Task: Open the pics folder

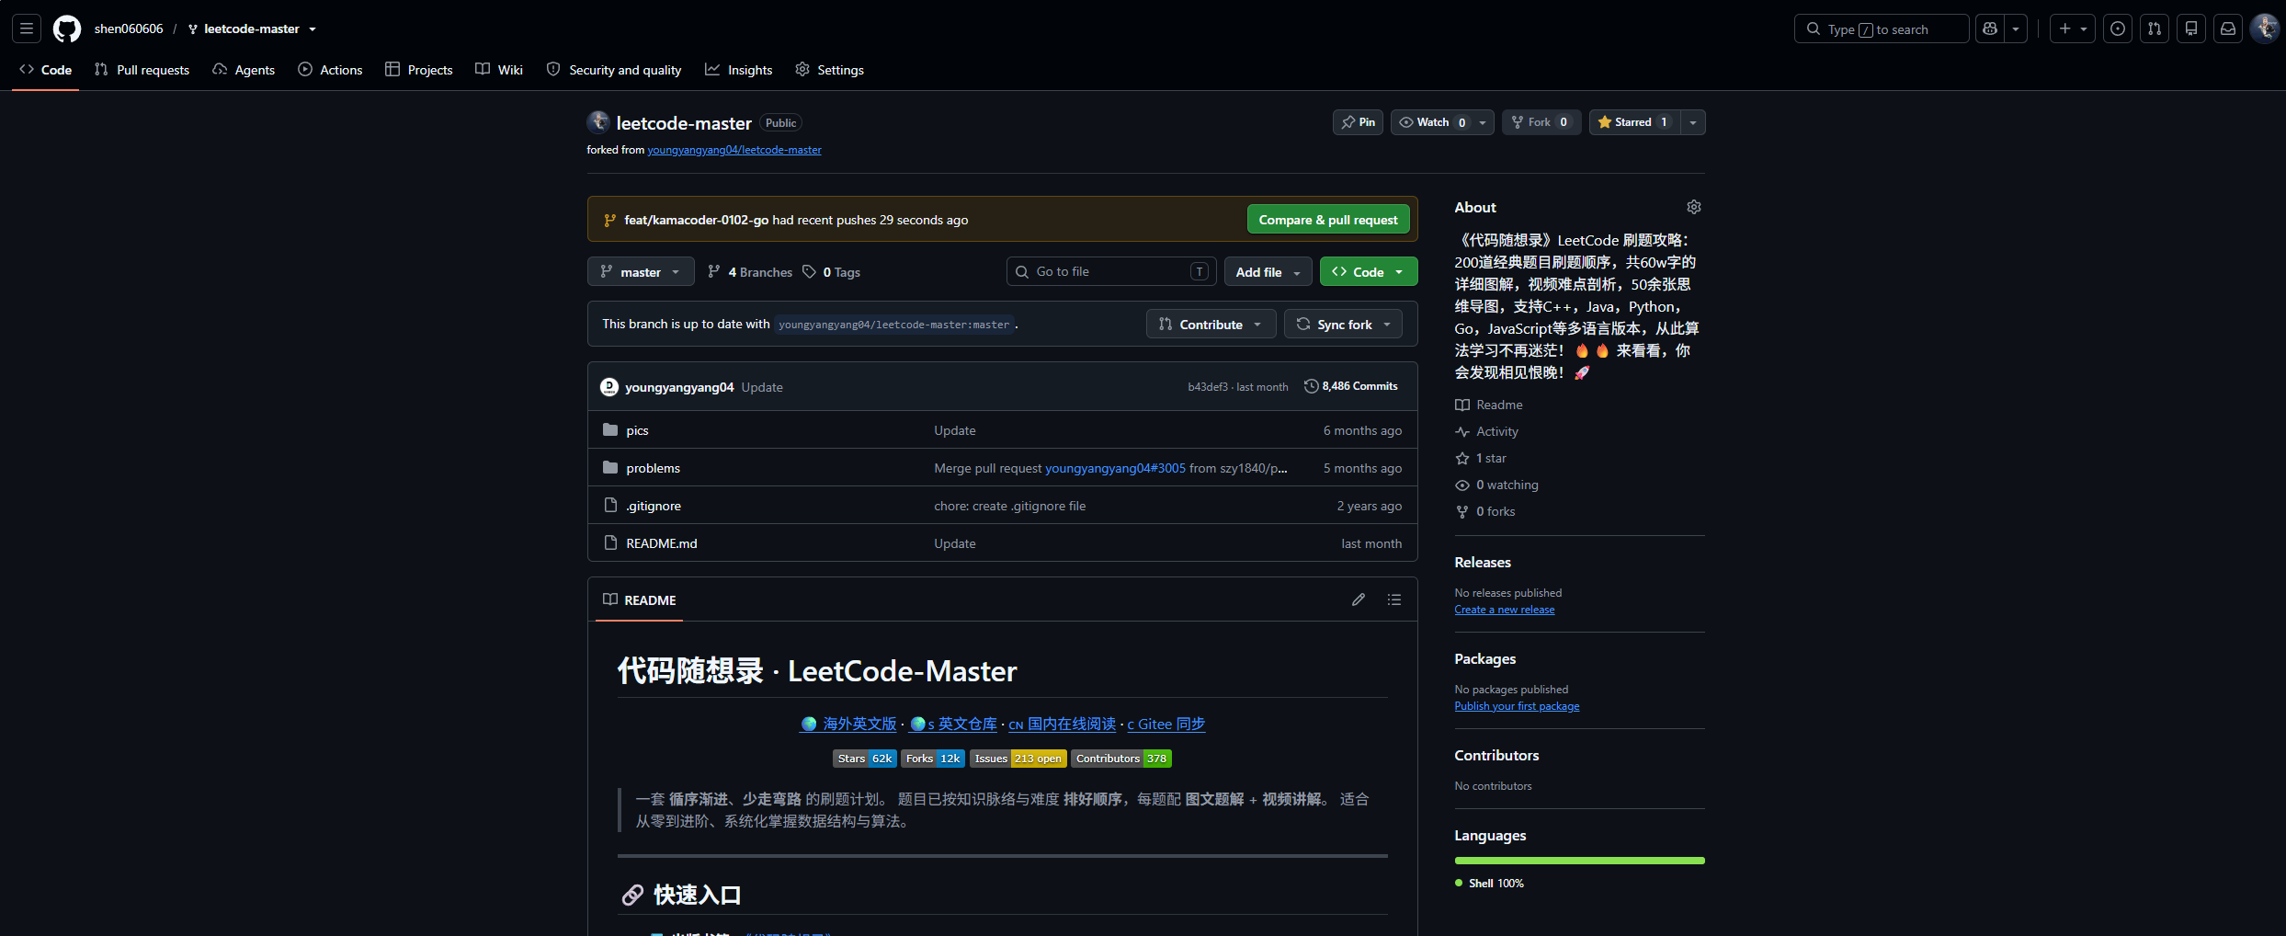Action: (638, 430)
